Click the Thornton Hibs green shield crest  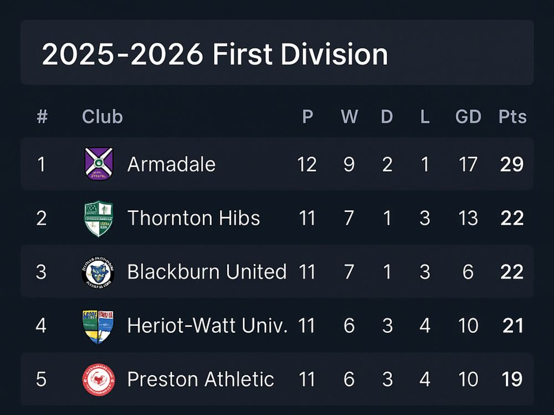pyautogui.click(x=99, y=218)
